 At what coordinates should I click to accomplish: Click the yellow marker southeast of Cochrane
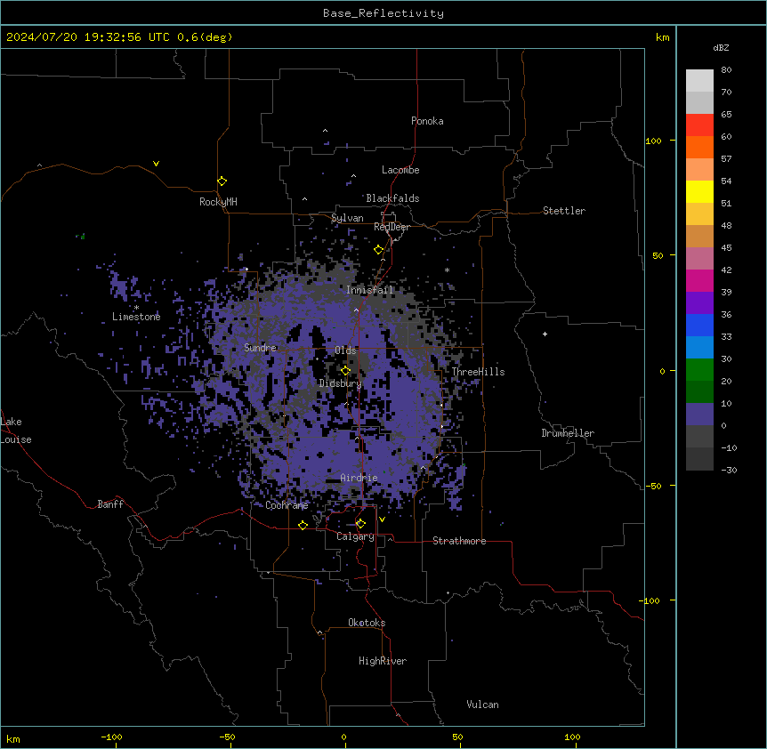tap(303, 525)
